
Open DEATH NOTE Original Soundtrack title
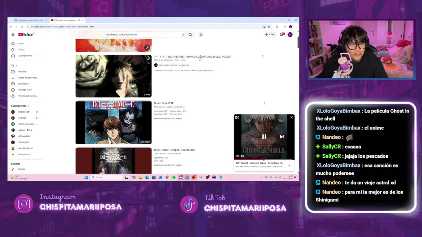click(174, 150)
